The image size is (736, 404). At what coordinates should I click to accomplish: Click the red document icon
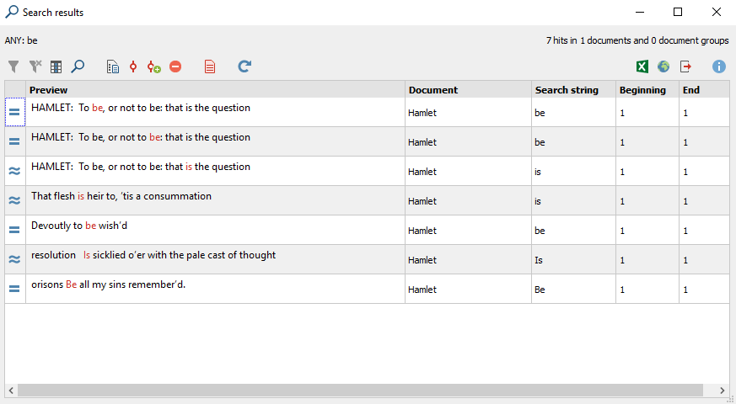click(210, 67)
